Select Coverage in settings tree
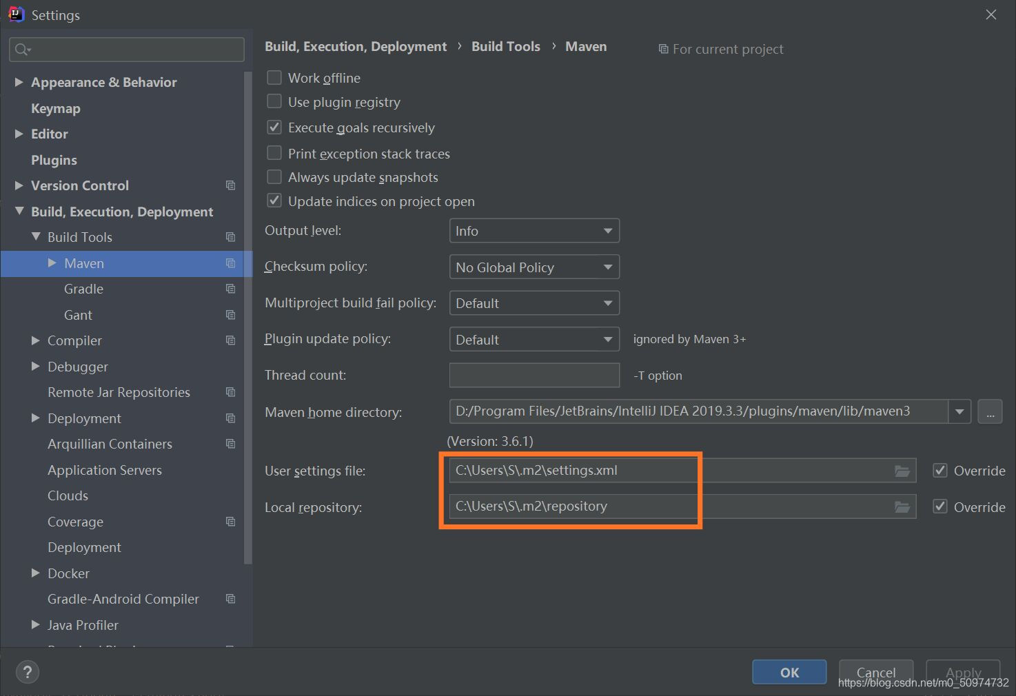 click(x=75, y=522)
